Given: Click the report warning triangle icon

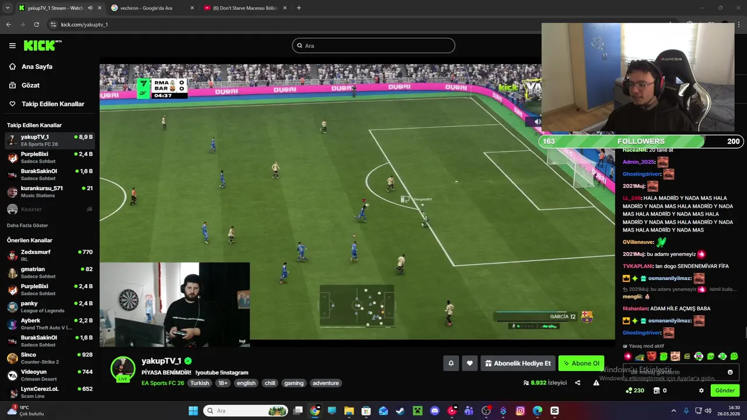Looking at the screenshot, I should 596,383.
